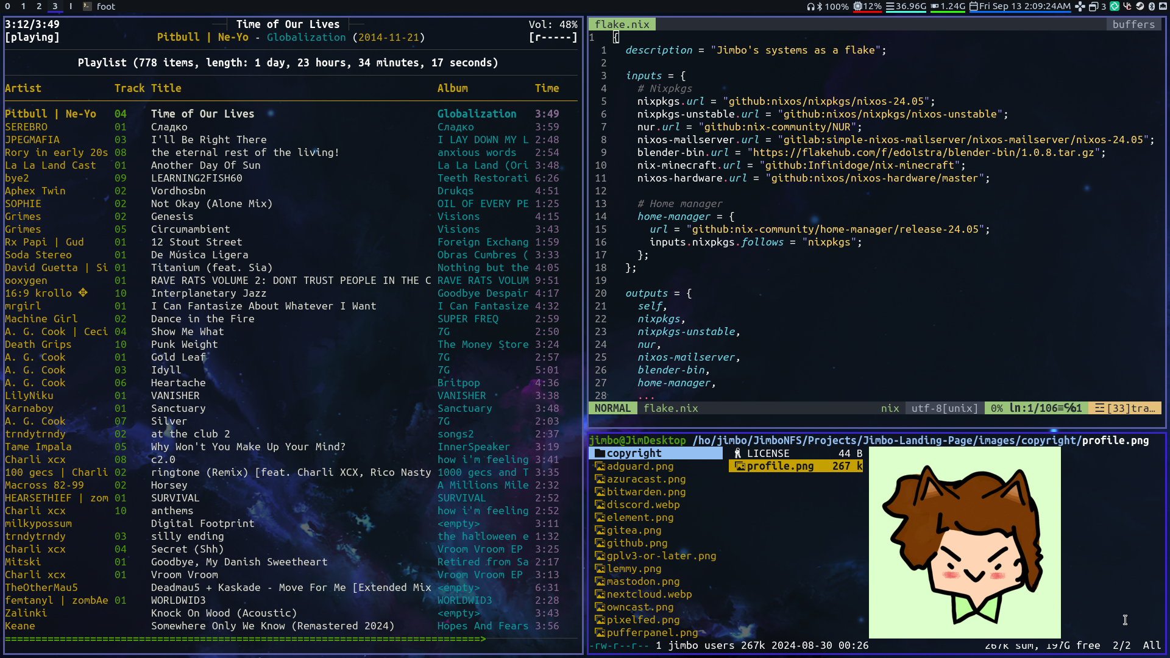Click the Time column header
Image resolution: width=1170 pixels, height=658 pixels.
tap(547, 88)
